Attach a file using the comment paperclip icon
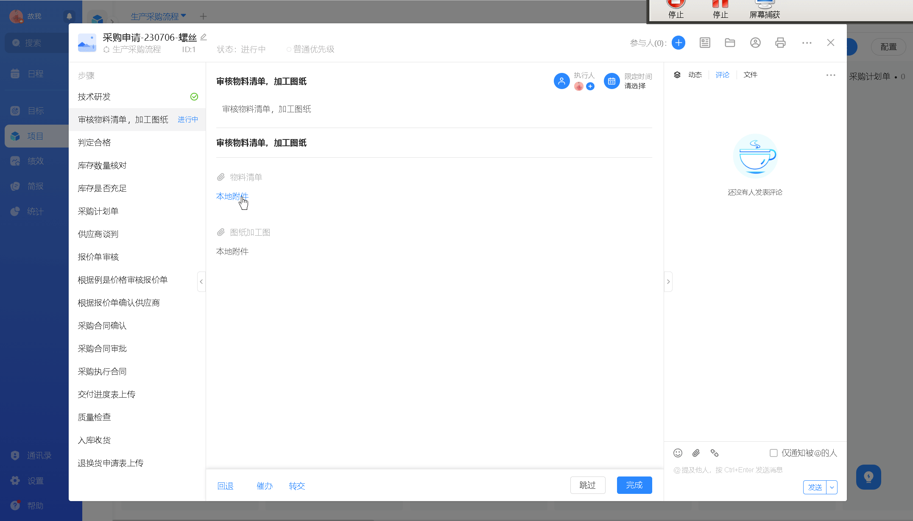 (x=696, y=453)
